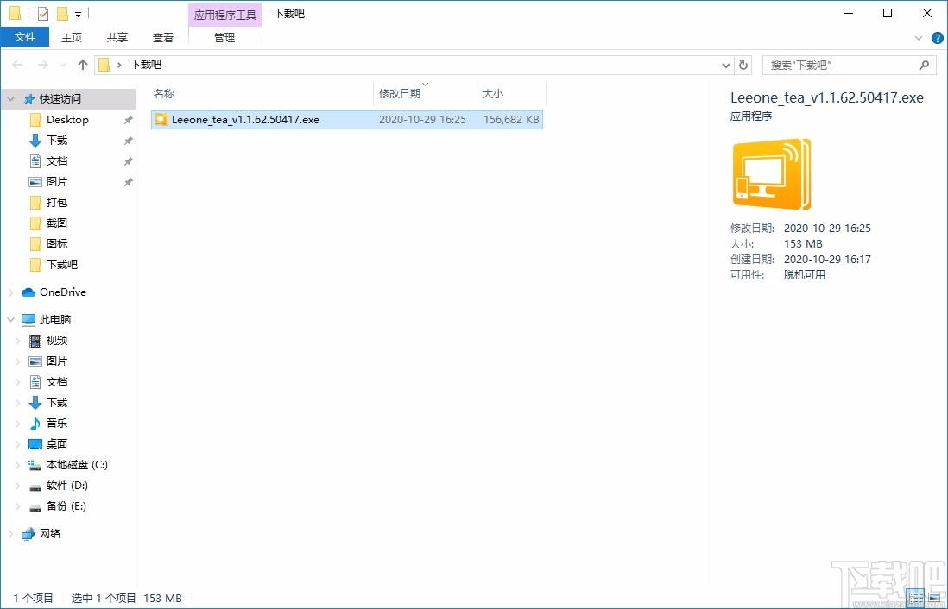Go forward with the Forward arrow
This screenshot has height=609, width=948.
click(x=42, y=65)
